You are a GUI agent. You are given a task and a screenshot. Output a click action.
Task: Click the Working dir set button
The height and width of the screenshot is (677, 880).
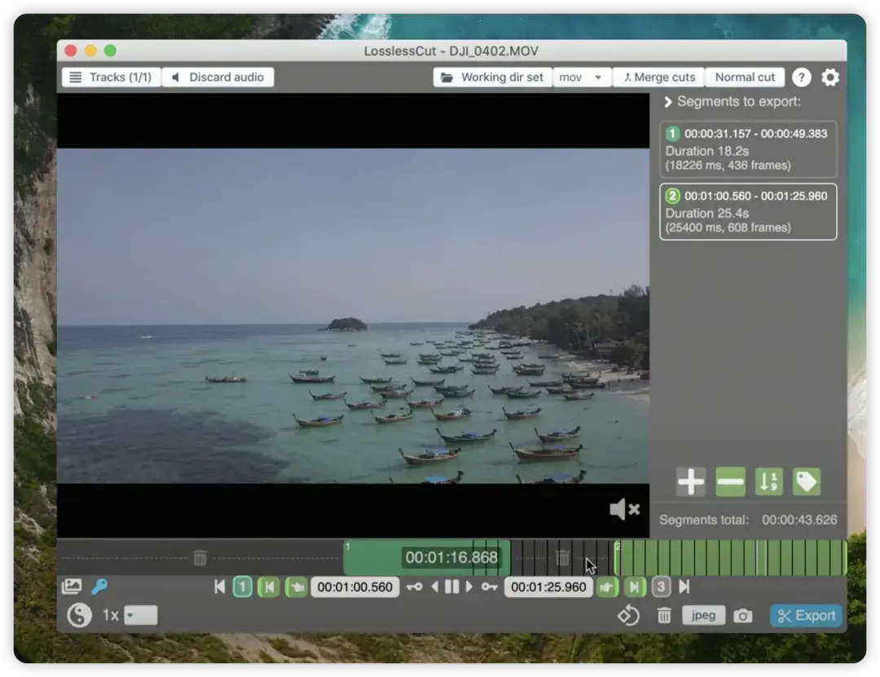pyautogui.click(x=492, y=77)
